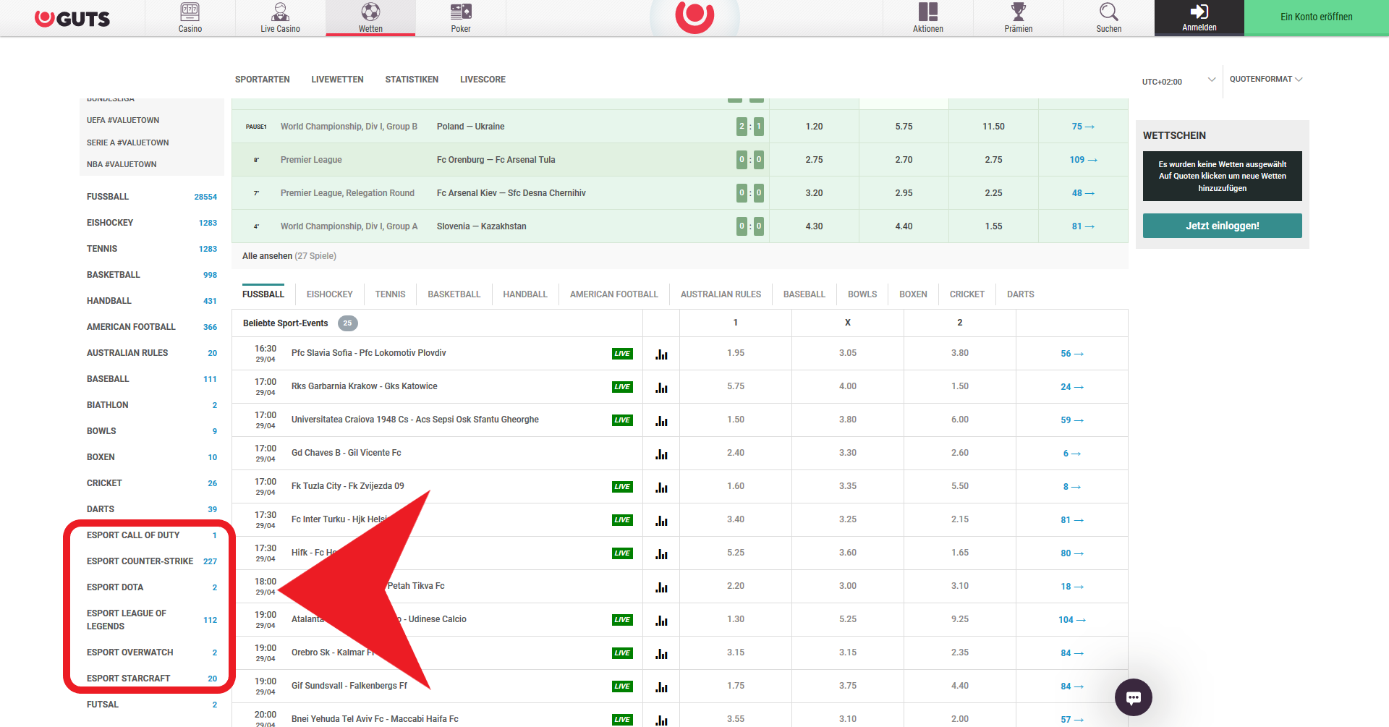This screenshot has height=727, width=1389.
Task: Open UEFA #VALUETOWN sidebar link
Action: tap(123, 121)
